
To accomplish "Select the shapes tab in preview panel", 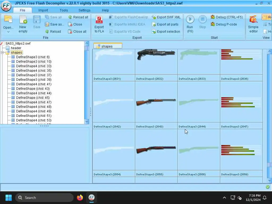I will [x=108, y=46].
